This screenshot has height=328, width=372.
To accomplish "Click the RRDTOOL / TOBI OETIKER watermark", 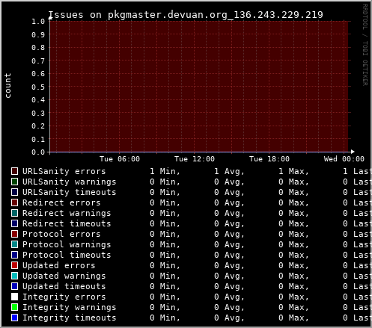I will tap(365, 45).
